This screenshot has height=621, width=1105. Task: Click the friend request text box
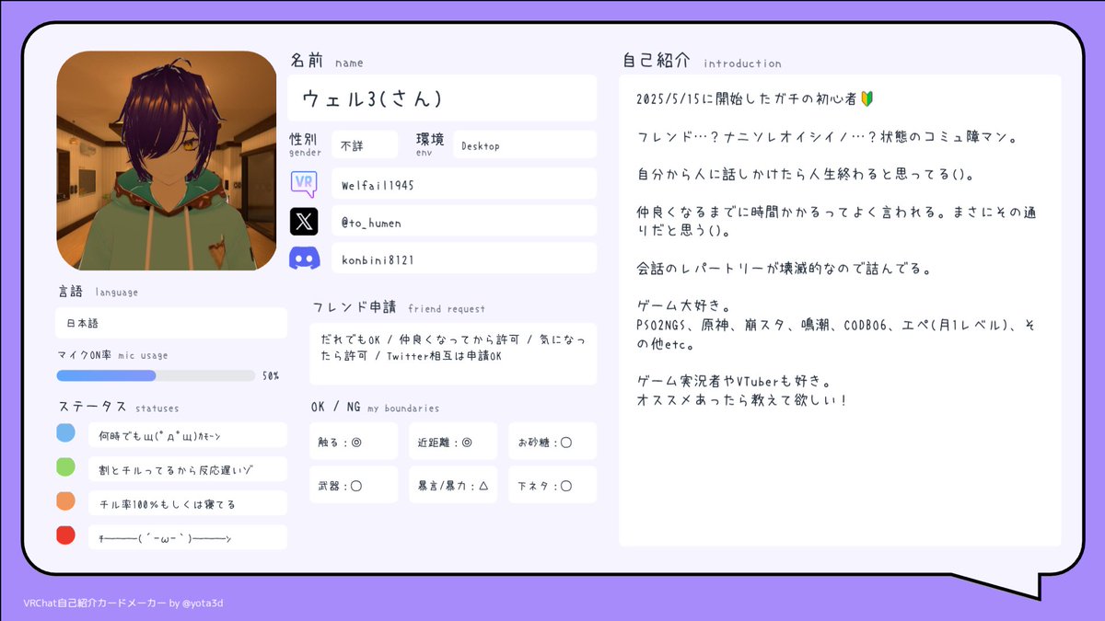(453, 354)
